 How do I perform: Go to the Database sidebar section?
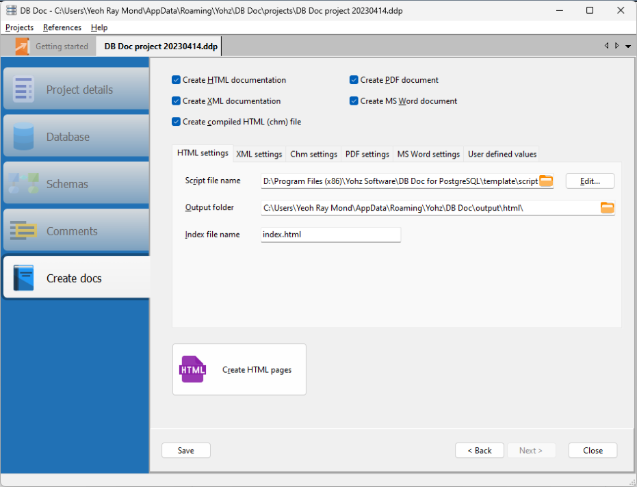tap(77, 137)
